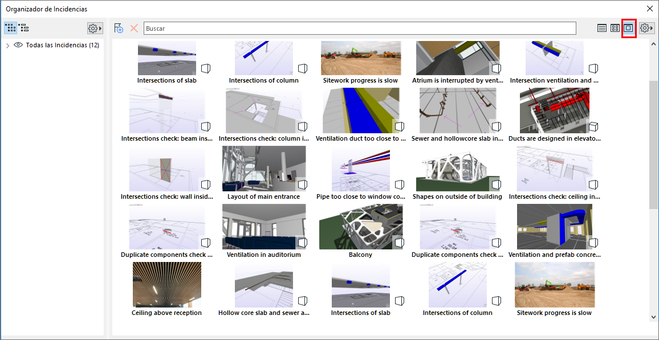Open right-hand settings gear dropdown

(646, 28)
